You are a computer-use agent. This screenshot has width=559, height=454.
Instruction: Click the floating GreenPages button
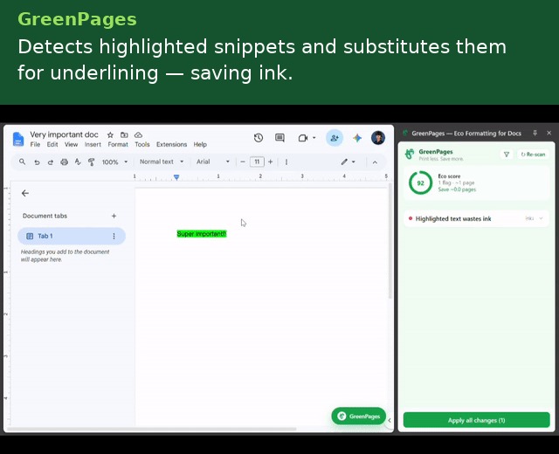(359, 416)
